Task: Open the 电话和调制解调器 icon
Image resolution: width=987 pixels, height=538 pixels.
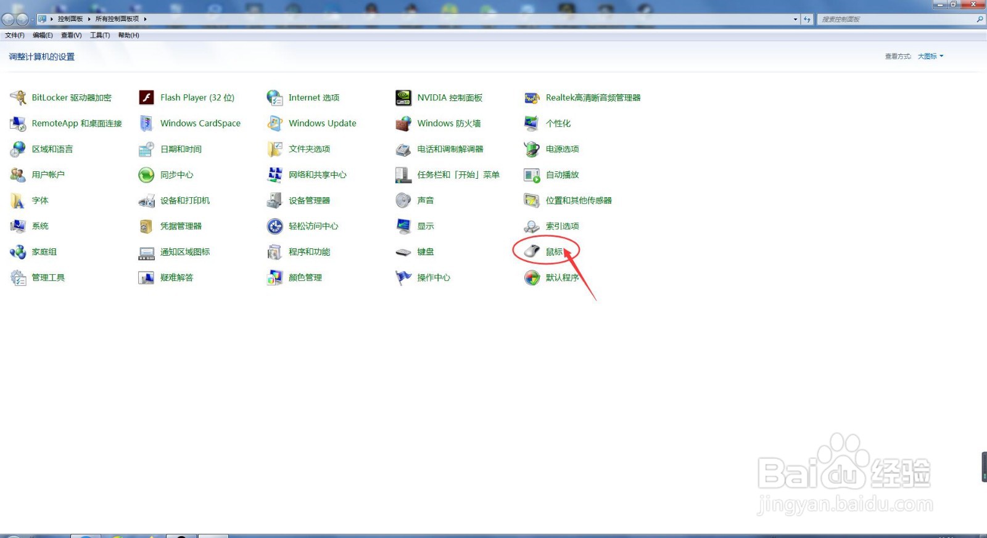Action: (x=403, y=149)
